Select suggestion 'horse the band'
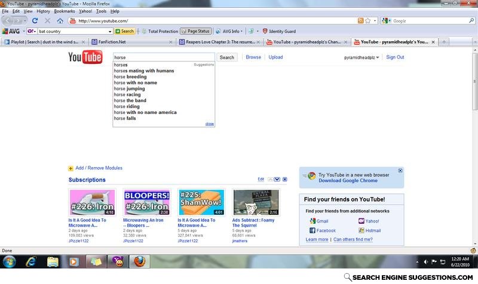 (x=130, y=100)
